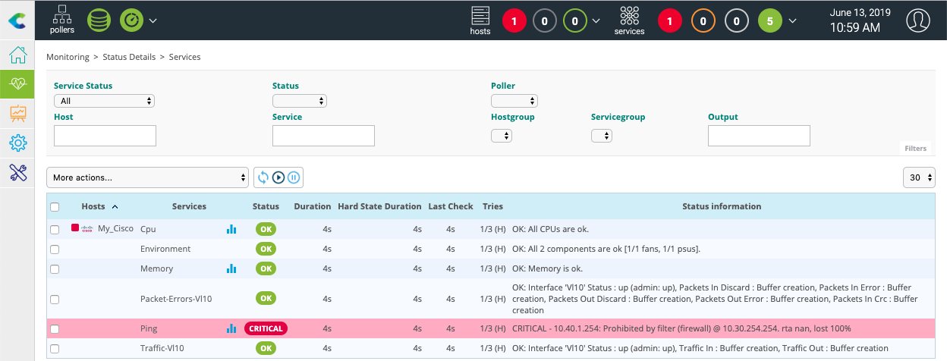Click the Monitoring breadcrumb link

[68, 57]
